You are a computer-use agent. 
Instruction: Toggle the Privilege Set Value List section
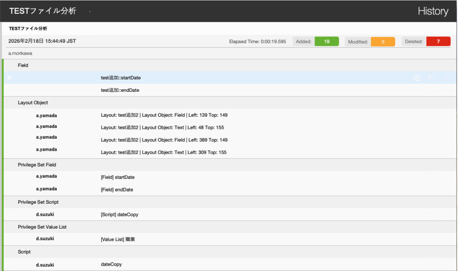tap(42, 227)
